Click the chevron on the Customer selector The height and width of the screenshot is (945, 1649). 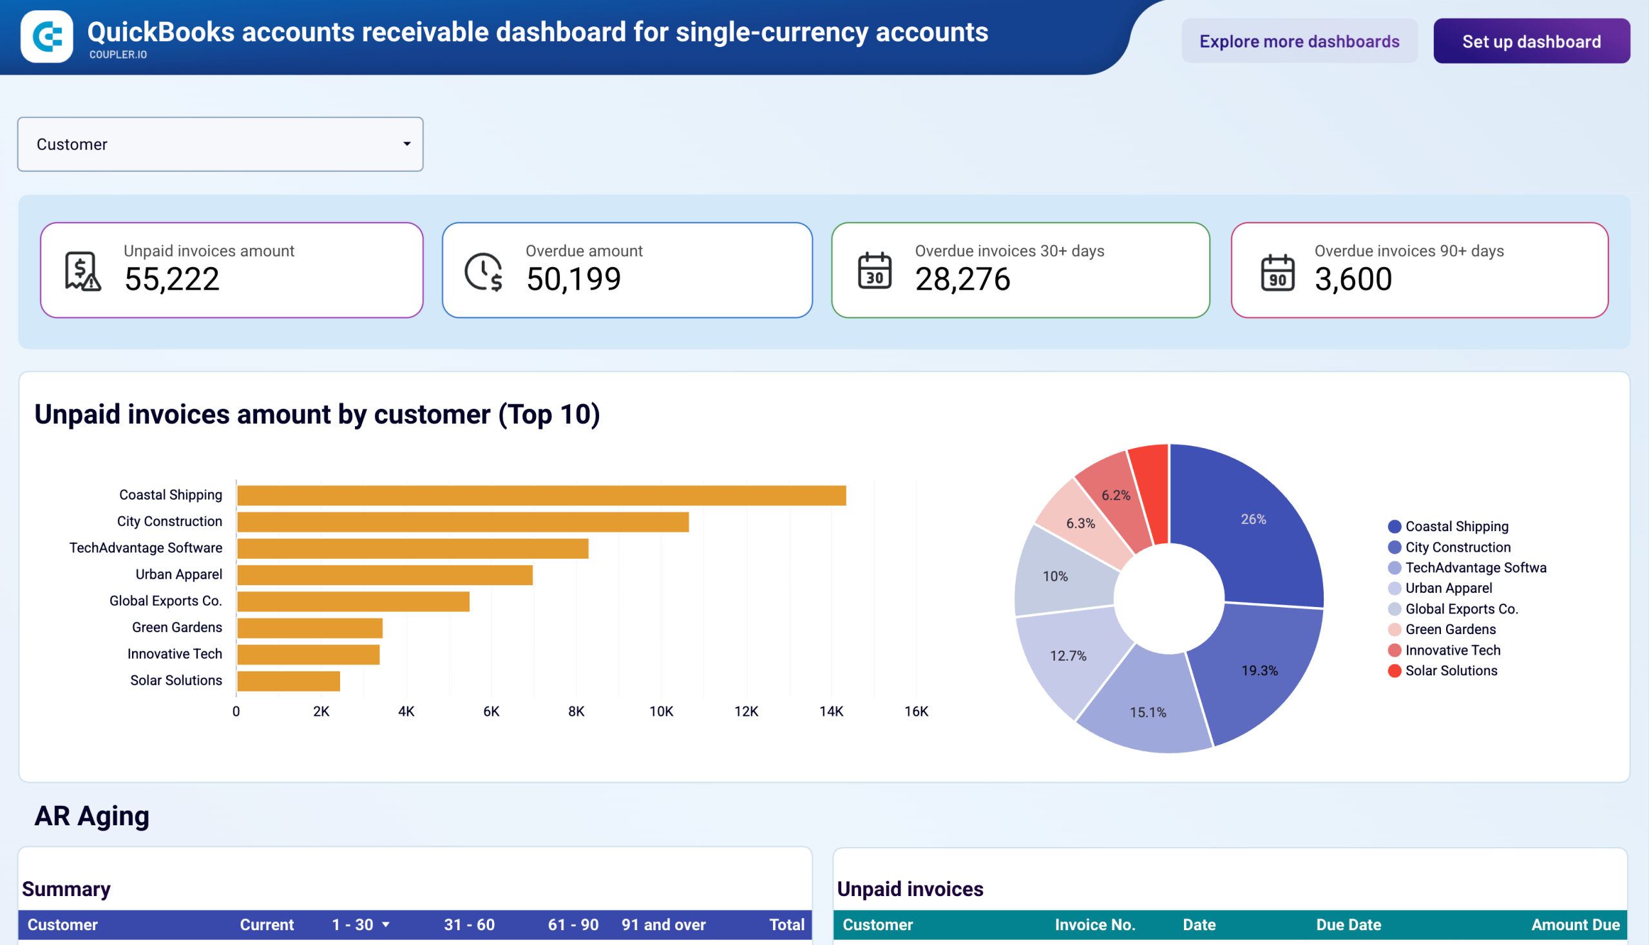click(x=406, y=144)
